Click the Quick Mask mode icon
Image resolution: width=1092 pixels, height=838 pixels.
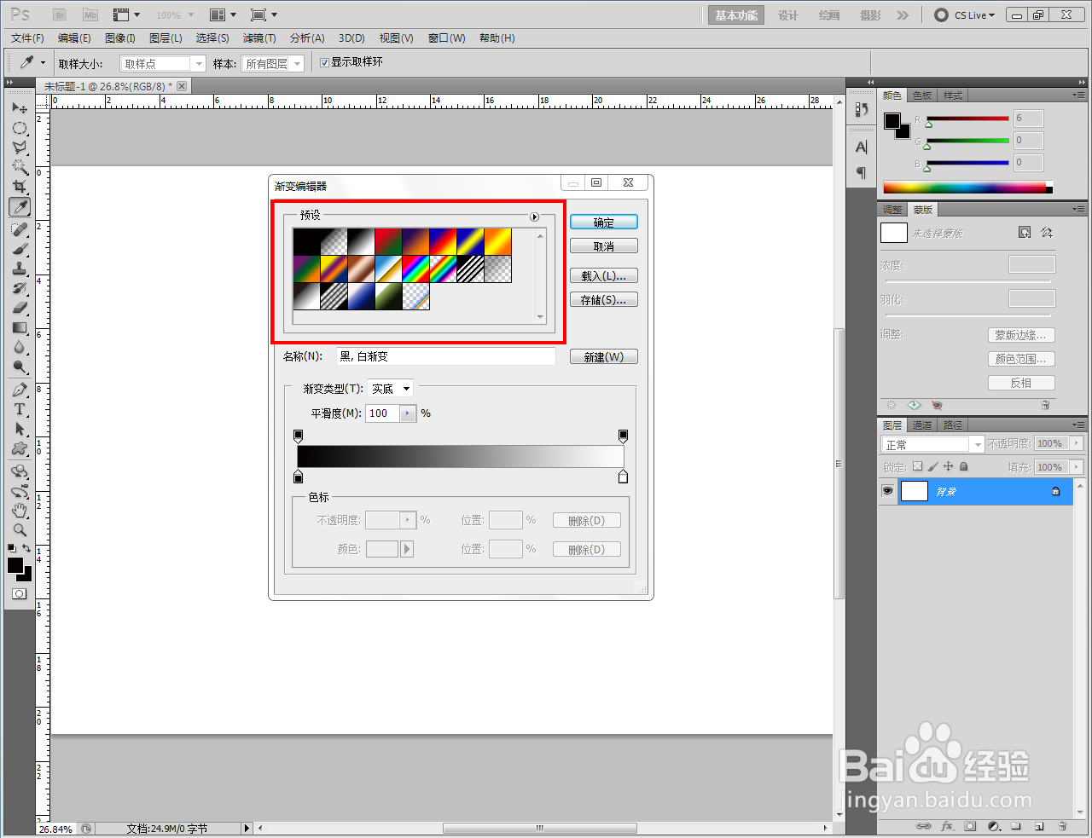click(19, 593)
